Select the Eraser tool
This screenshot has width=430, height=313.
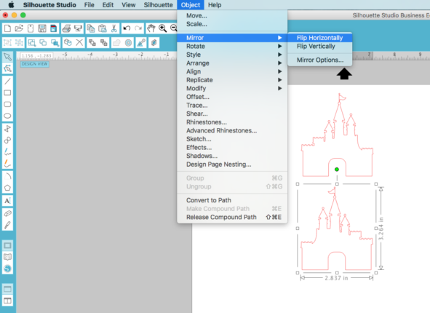point(7,213)
